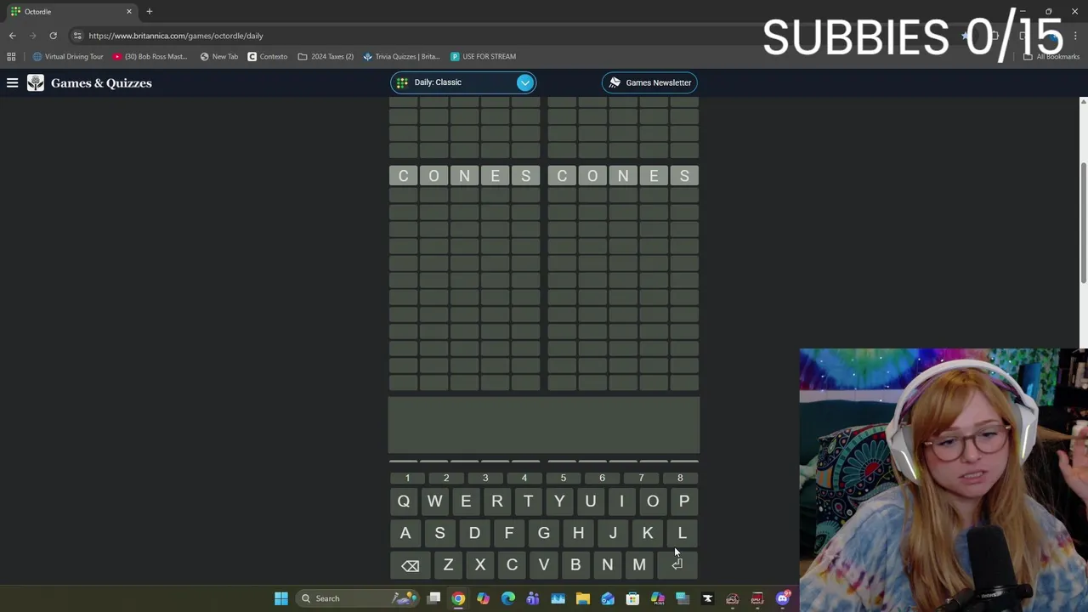Jump to board 8 using the number tab

tap(680, 478)
